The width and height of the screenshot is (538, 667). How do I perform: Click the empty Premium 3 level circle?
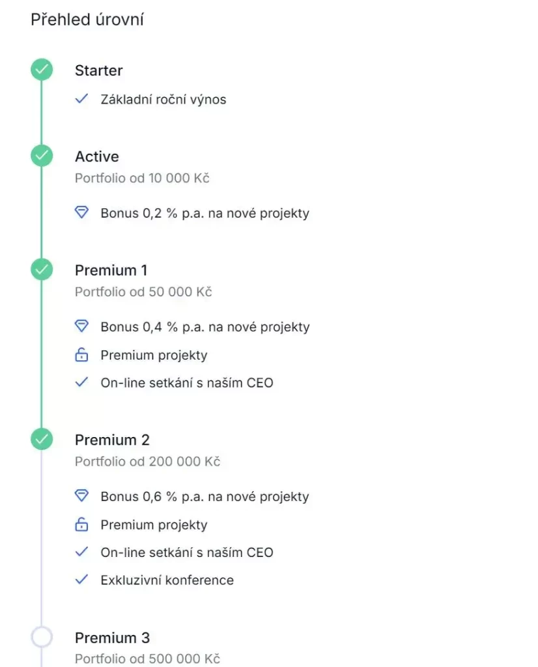[x=42, y=638]
